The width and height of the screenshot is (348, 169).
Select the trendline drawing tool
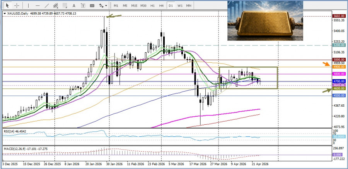[x=47, y=6]
